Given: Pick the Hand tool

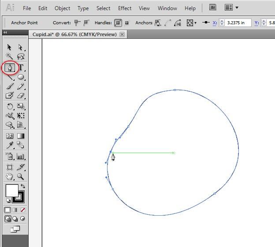Looking at the screenshot, I should [9, 176].
